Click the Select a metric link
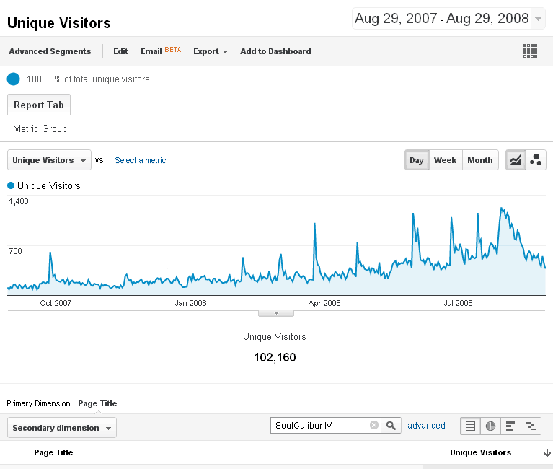This screenshot has width=553, height=469. 141,160
